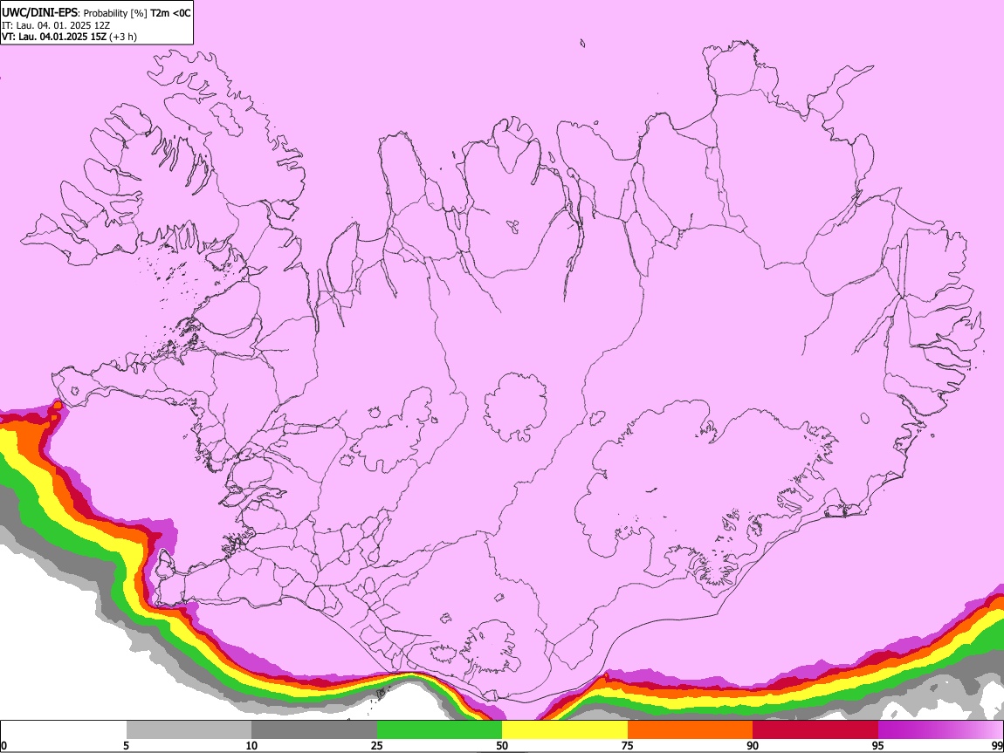
Task: Click the legend tick label '50'
Action: (x=502, y=746)
